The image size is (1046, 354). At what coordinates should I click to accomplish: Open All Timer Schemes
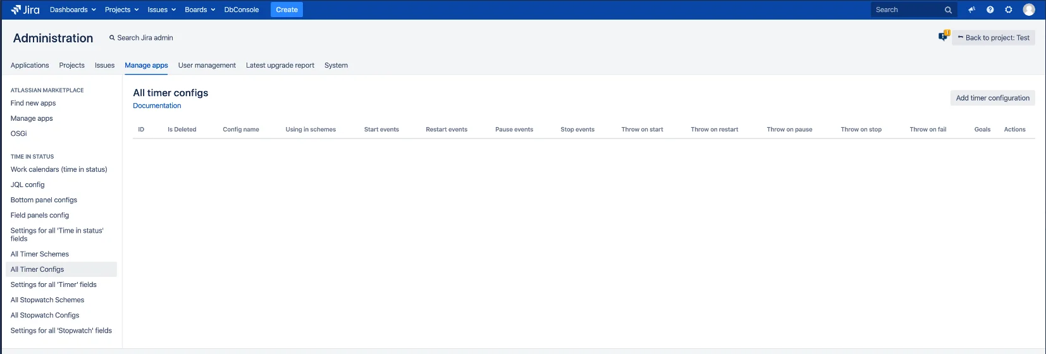pos(40,254)
